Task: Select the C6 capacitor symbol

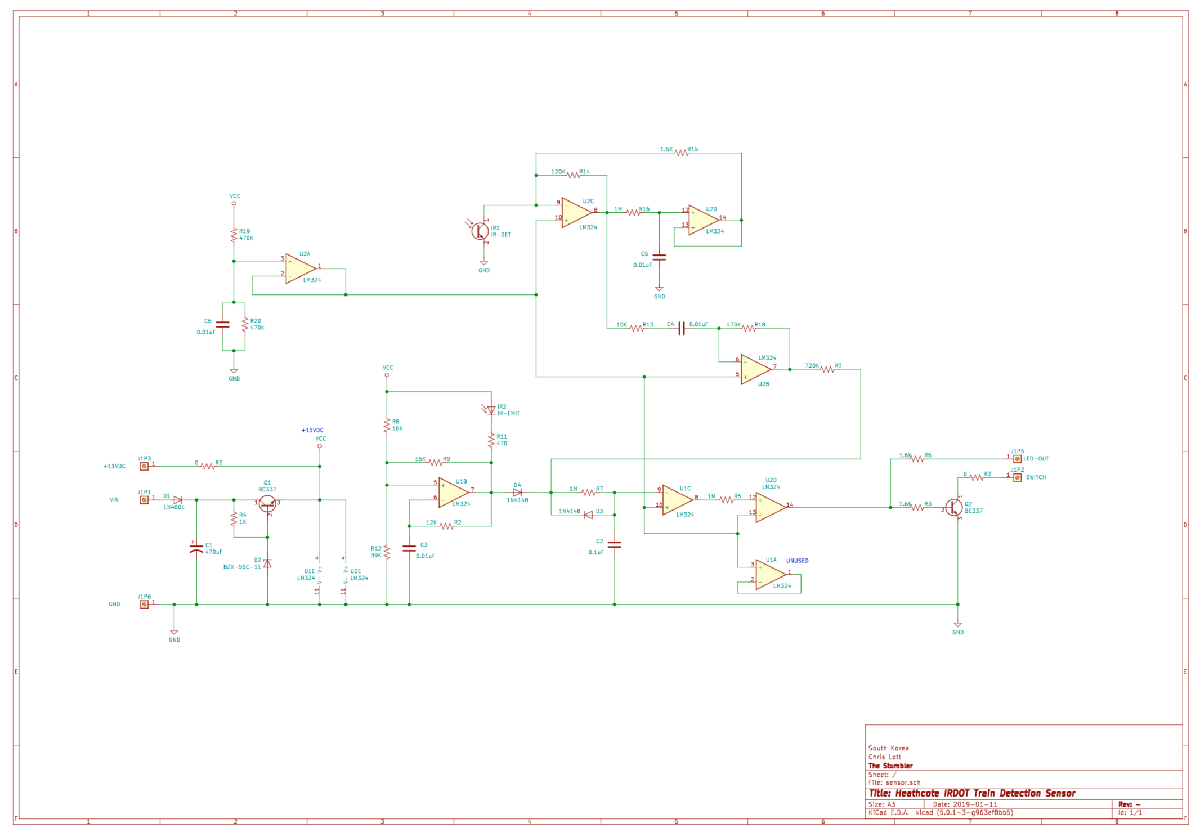Action: [222, 325]
